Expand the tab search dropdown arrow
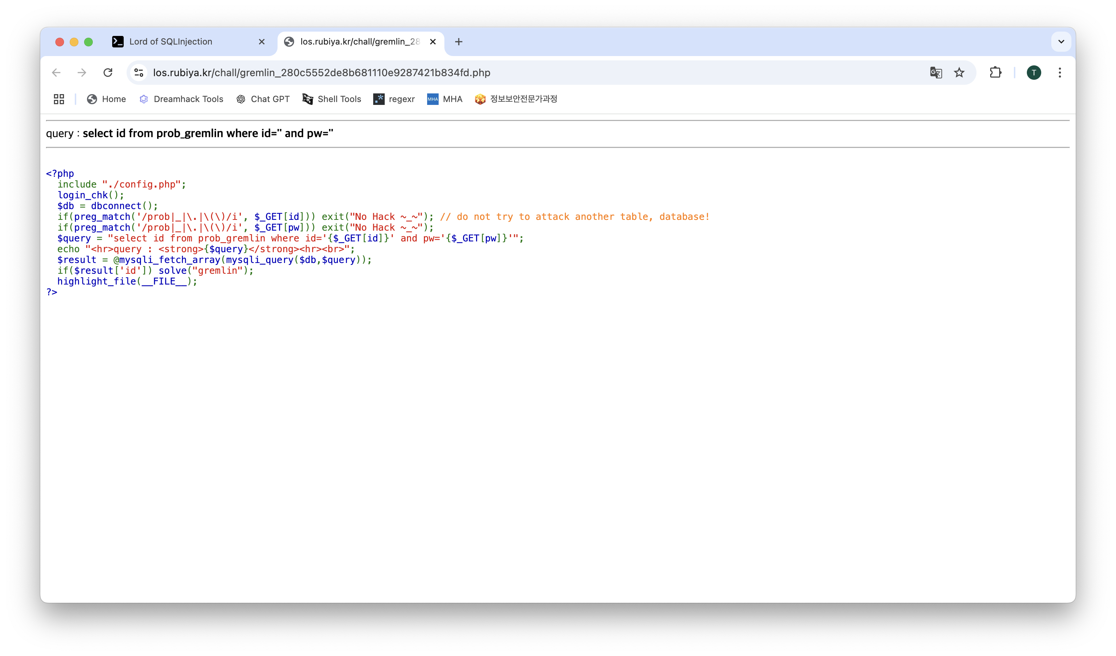1116x656 pixels. [x=1061, y=42]
